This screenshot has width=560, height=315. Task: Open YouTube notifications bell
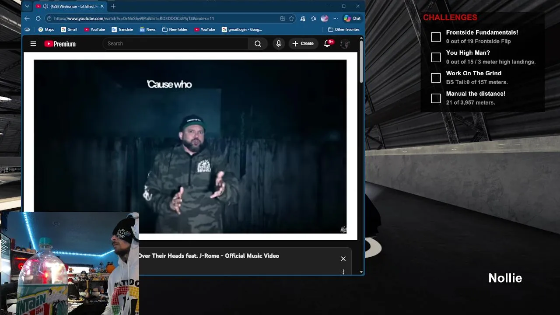327,43
